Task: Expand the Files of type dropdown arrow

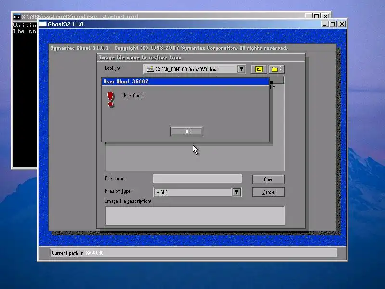Action: [x=236, y=192]
